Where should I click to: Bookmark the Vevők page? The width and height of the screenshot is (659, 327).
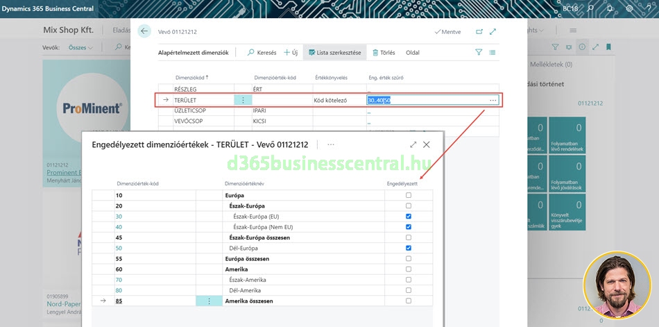point(608,47)
